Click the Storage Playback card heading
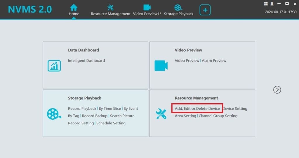The width and height of the screenshot is (299, 158). (84, 98)
